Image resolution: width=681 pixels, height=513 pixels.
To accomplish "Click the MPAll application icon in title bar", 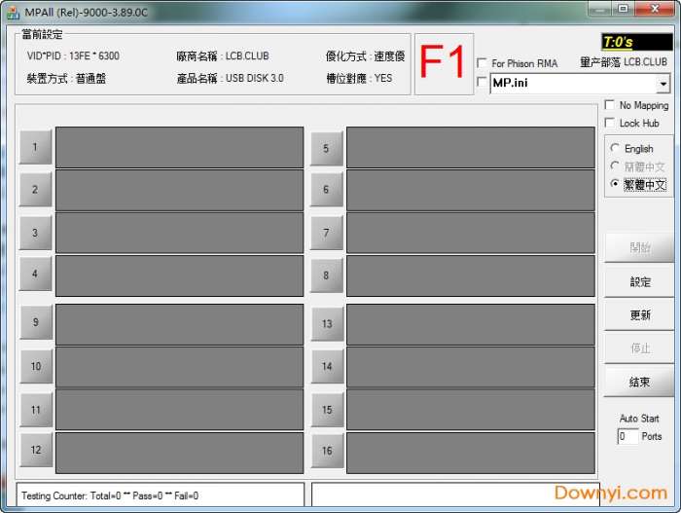I will [x=13, y=13].
